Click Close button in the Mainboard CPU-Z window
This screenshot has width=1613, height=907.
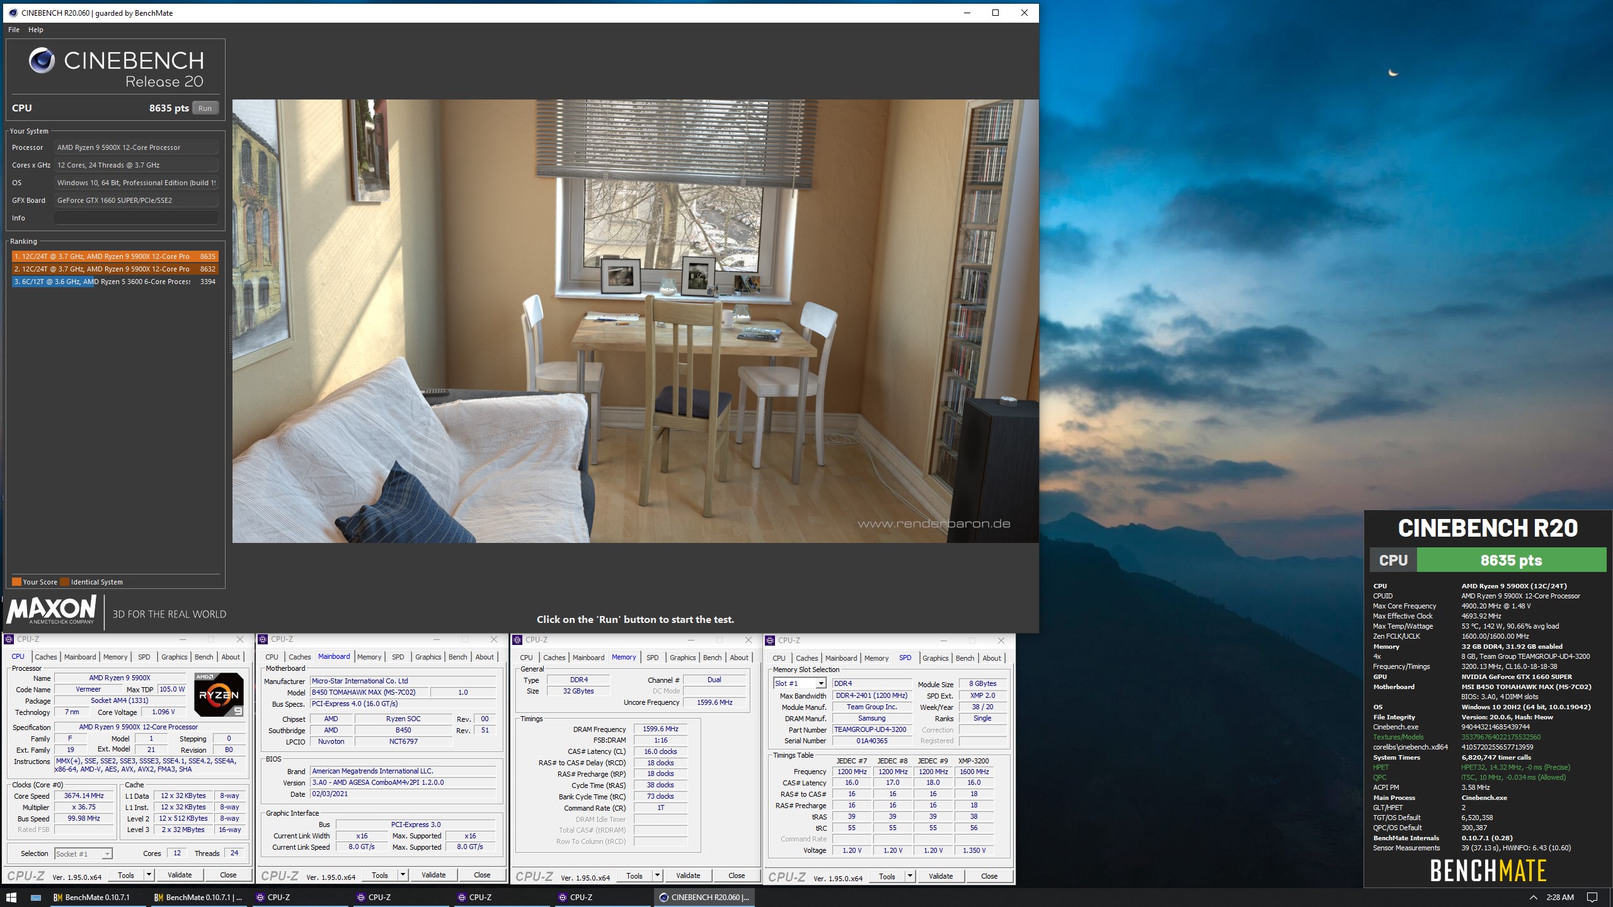482,875
